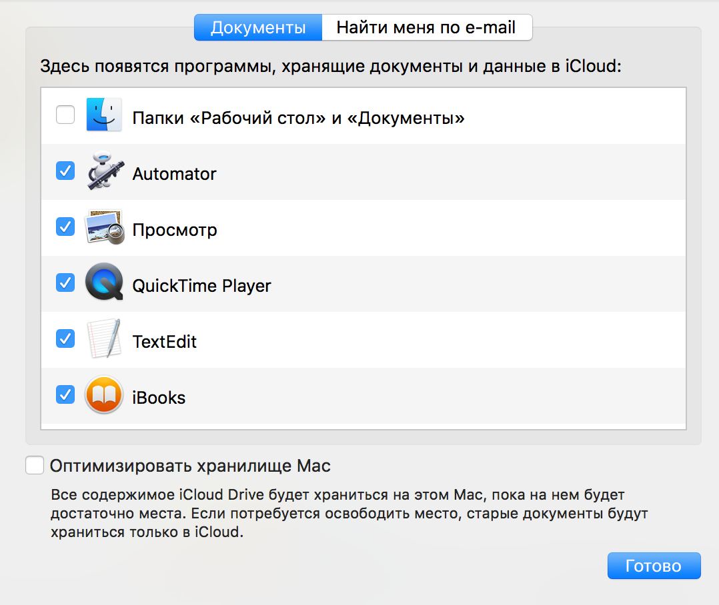Toggle the TextEdit checkbox off
719x605 pixels.
[65, 338]
